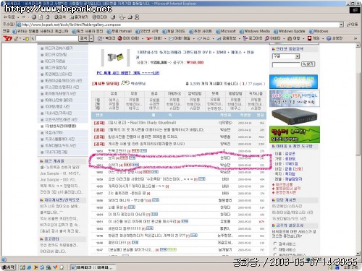Click the Forward arrow in the IE toolbar
Image resolution: width=362 pixels, height=271 pixels.
click(x=23, y=17)
